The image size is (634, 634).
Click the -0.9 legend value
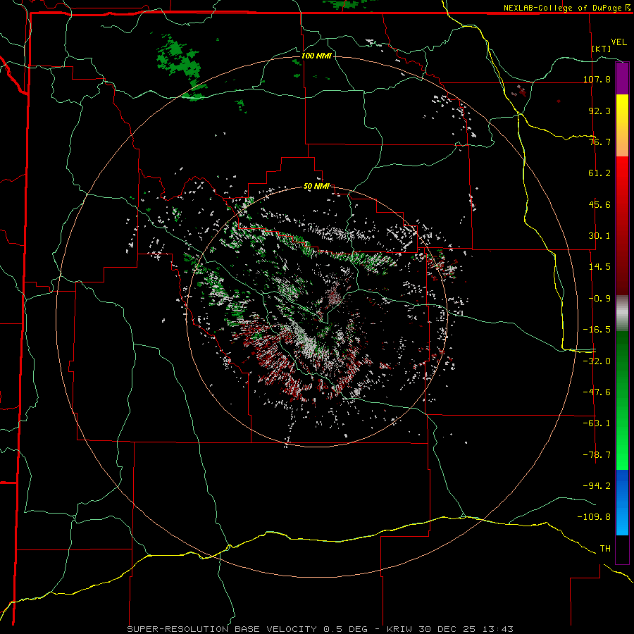coord(599,299)
